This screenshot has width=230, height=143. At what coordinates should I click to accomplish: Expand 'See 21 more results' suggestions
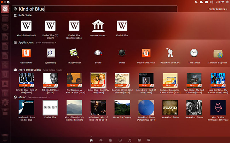54,70
